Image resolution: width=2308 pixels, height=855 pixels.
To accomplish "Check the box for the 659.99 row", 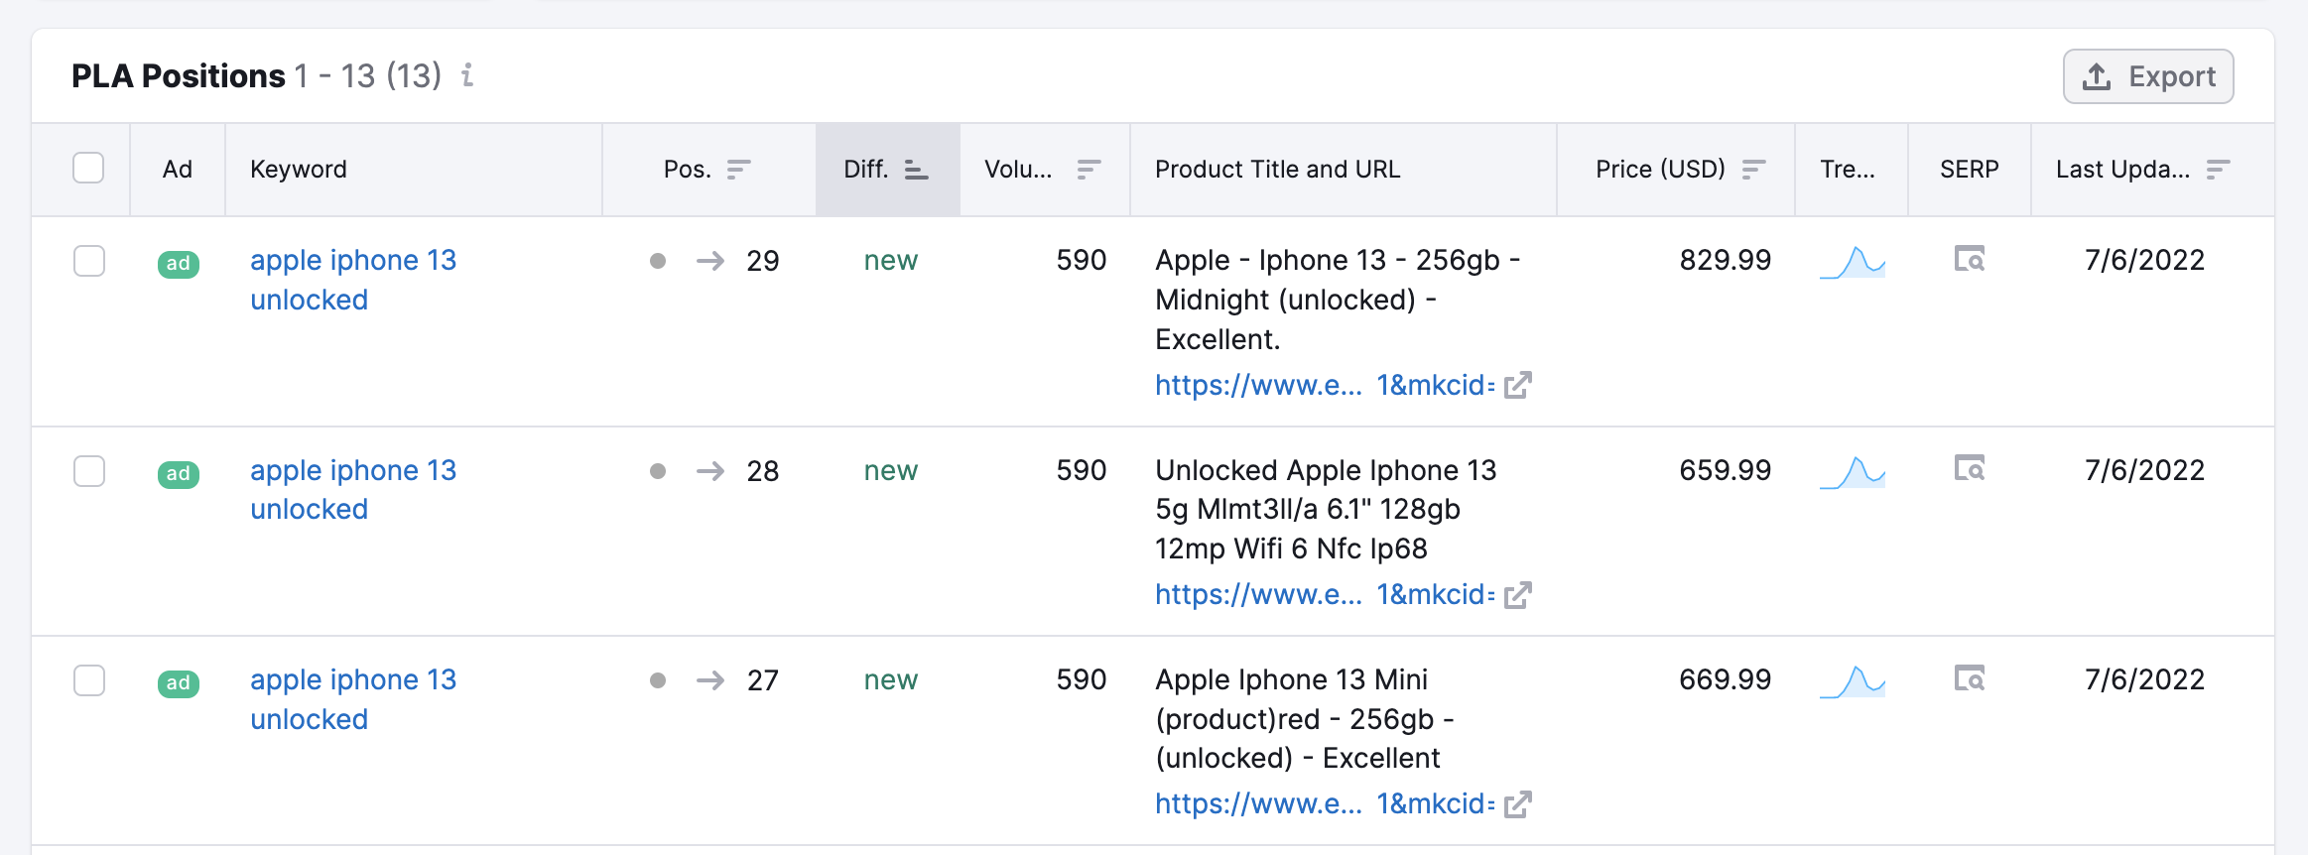I will click(89, 471).
